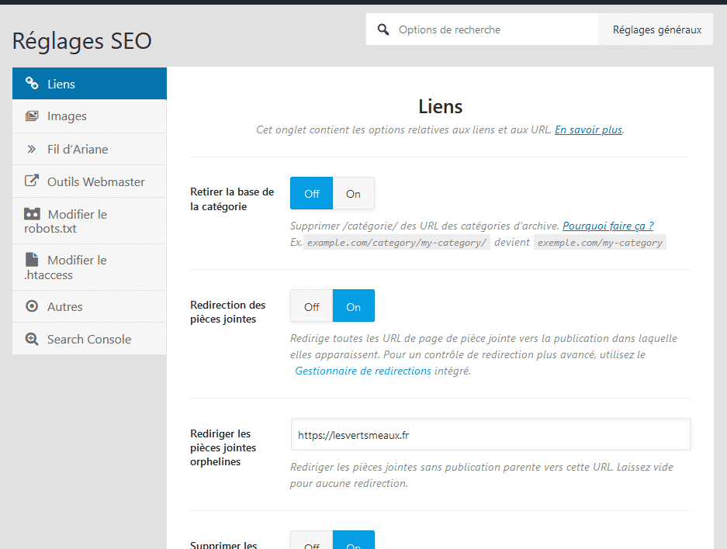
Task: Click the magnifier icon beside Search Console
Action: 32,338
